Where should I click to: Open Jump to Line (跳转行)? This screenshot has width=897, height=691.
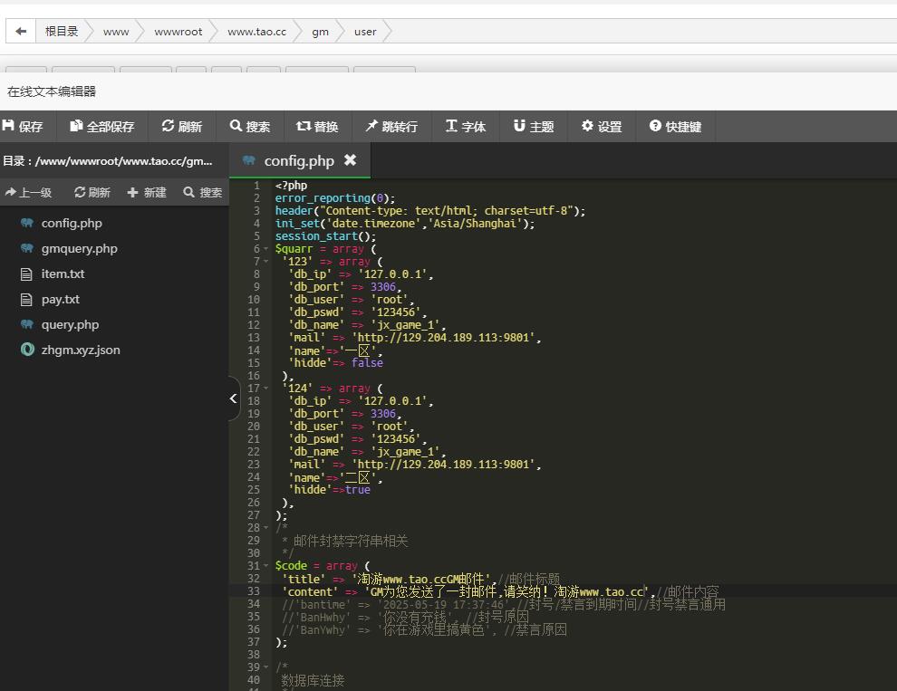[x=391, y=127]
